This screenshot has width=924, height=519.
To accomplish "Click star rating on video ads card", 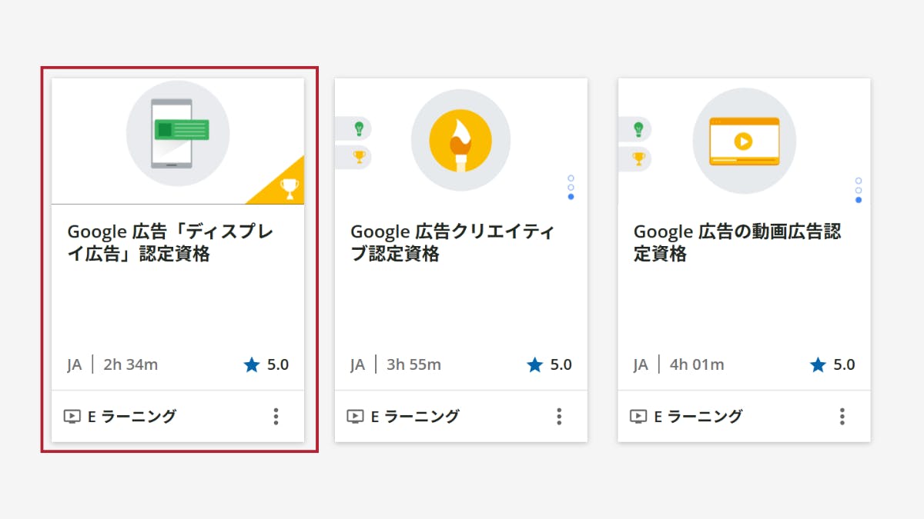I will (x=832, y=364).
